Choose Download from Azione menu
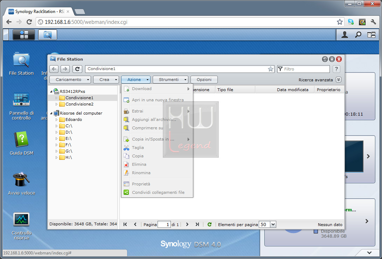Screen dimensions: 382x259 point(157,89)
